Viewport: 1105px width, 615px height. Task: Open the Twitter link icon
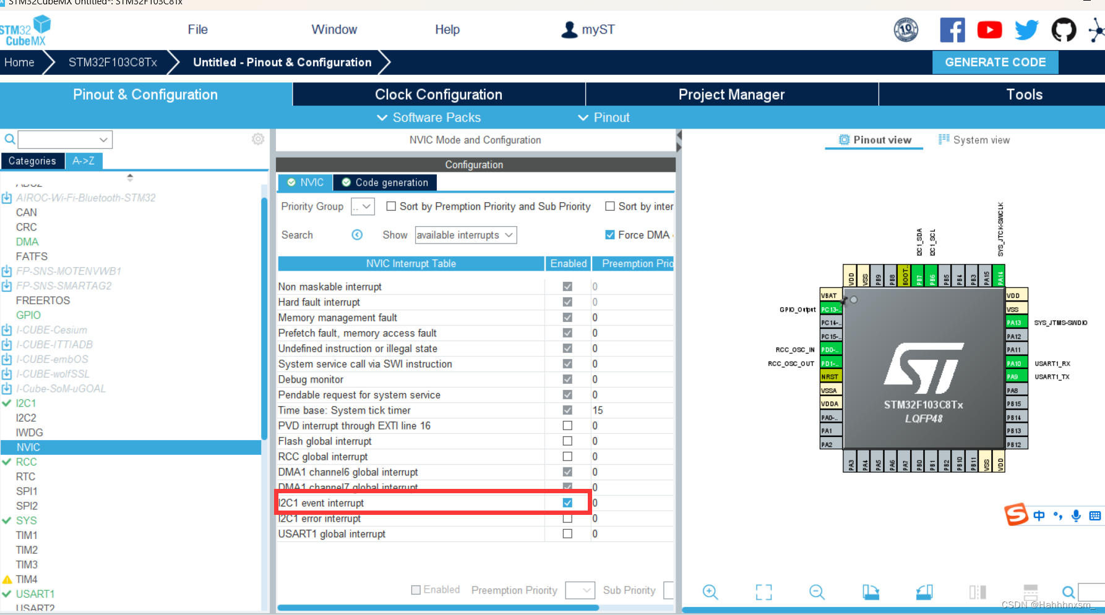pyautogui.click(x=1026, y=30)
